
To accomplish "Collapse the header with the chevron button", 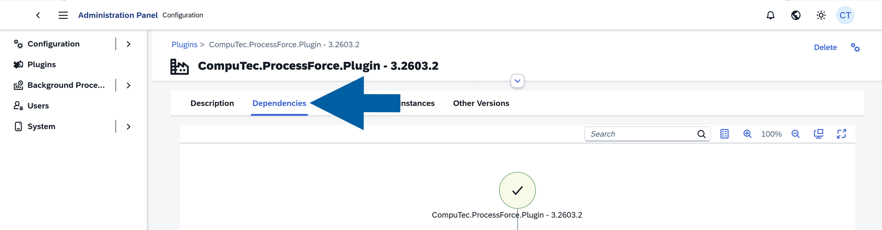I will tap(517, 81).
